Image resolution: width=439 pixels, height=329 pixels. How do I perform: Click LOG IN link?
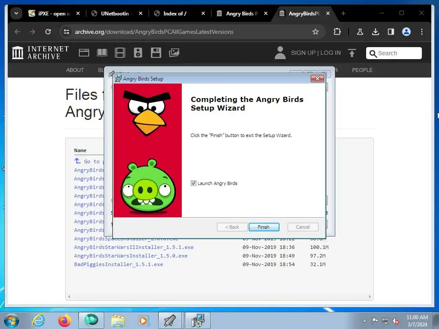[331, 53]
